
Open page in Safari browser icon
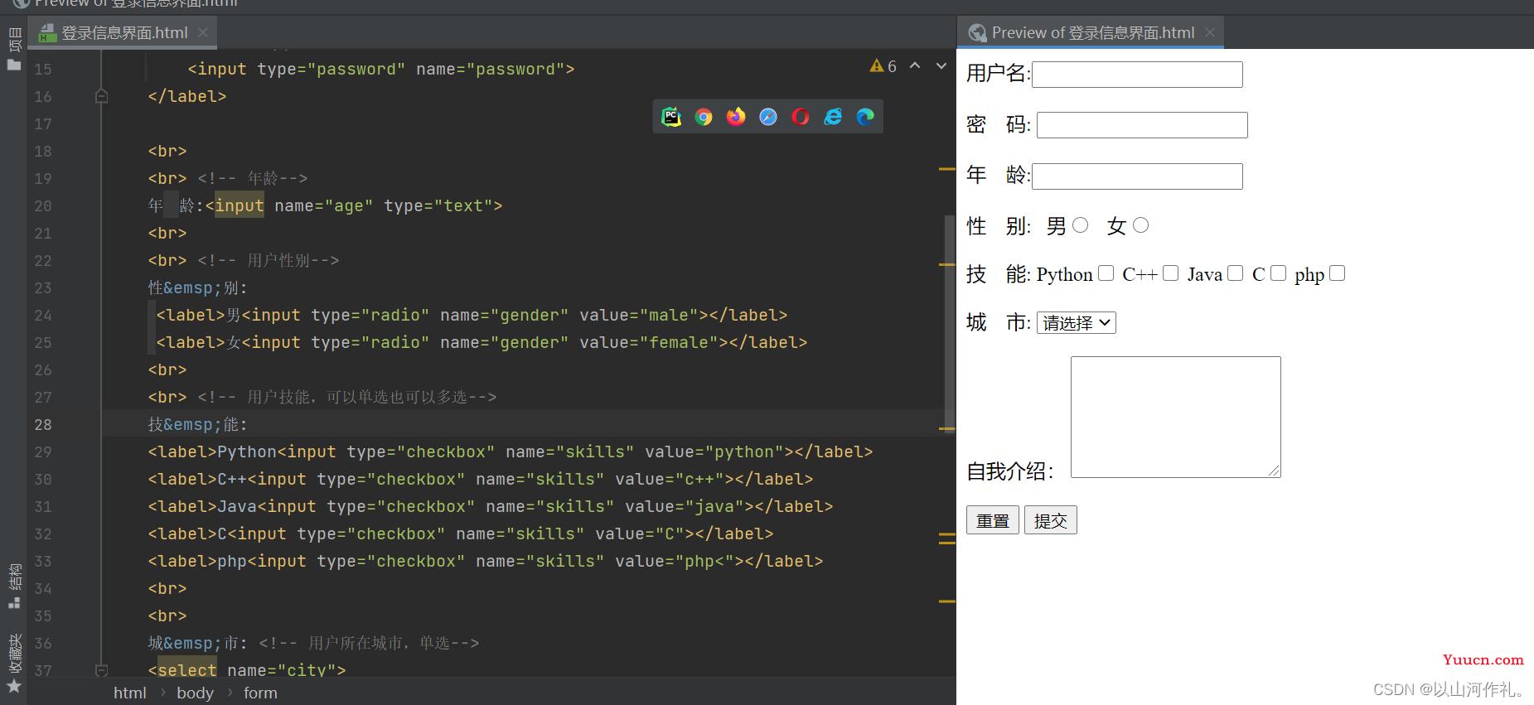[768, 117]
